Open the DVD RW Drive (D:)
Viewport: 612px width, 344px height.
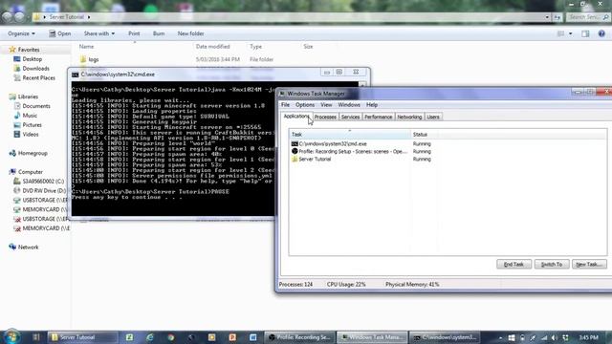44,190
